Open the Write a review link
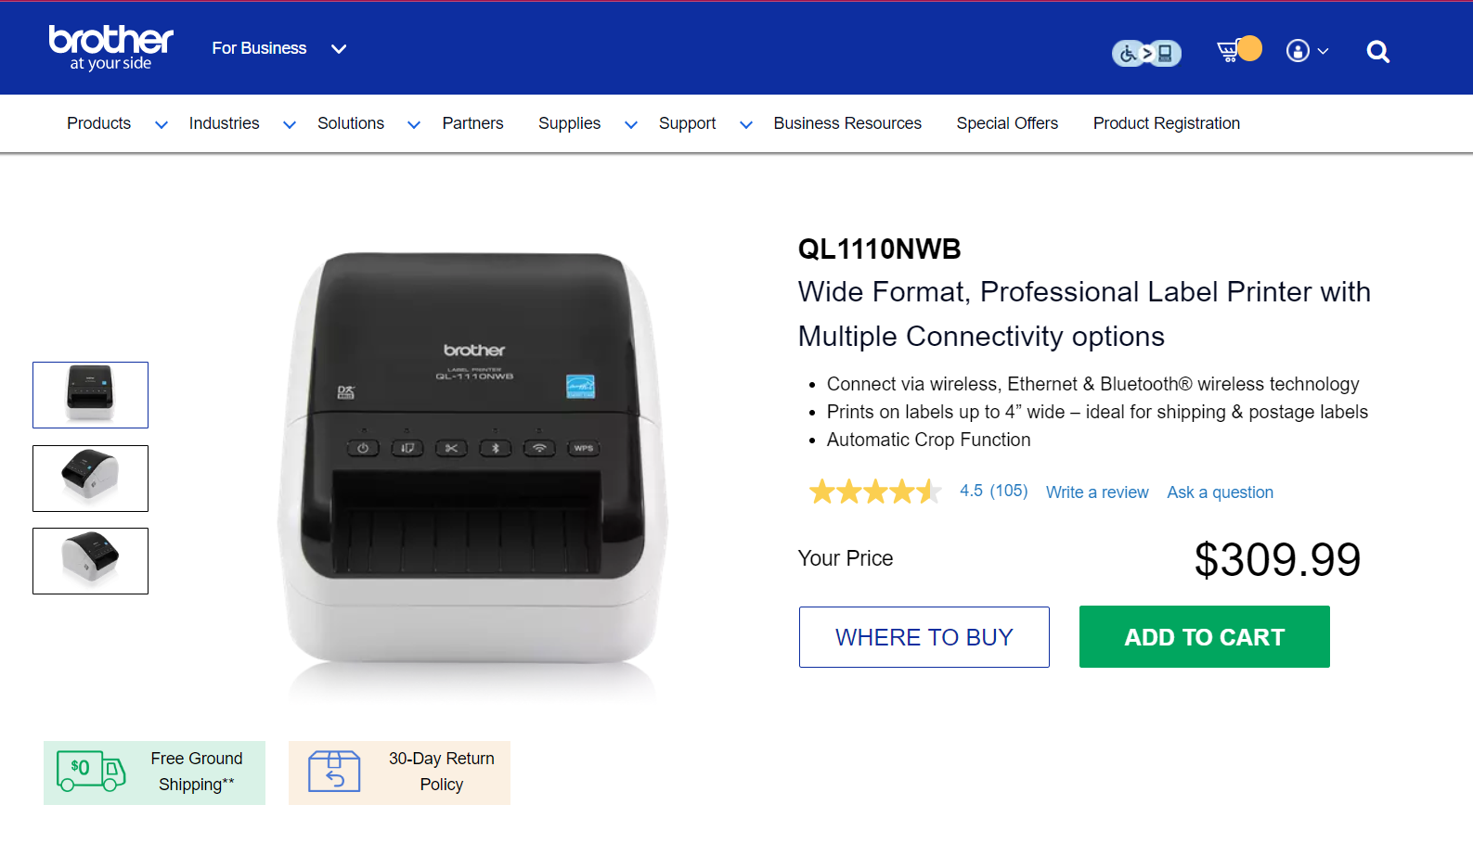Screen dimensions: 1473x856 (x=1097, y=492)
